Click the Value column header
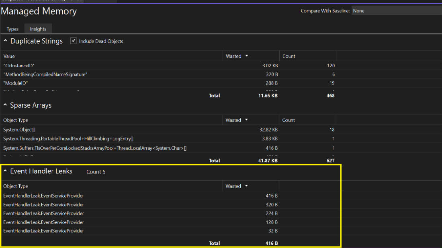442x248 pixels. 111,56
